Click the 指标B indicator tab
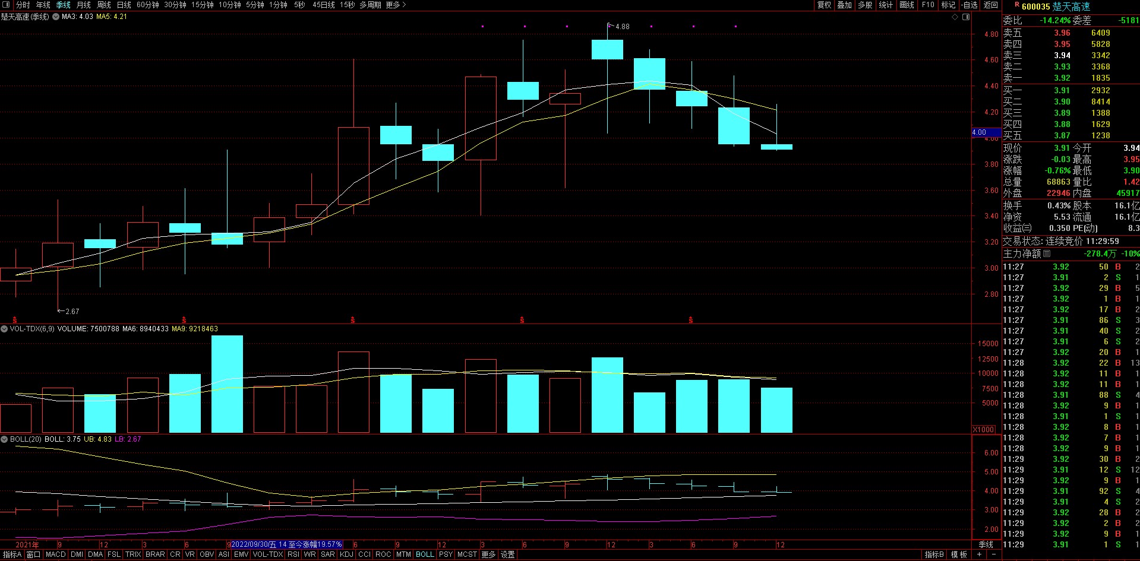Viewport: 1140px width, 561px height. pos(934,554)
